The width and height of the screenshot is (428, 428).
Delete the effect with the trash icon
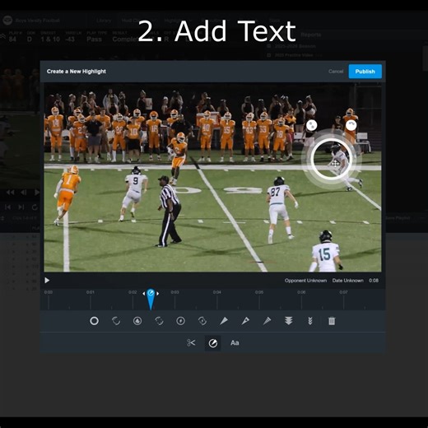tap(332, 321)
